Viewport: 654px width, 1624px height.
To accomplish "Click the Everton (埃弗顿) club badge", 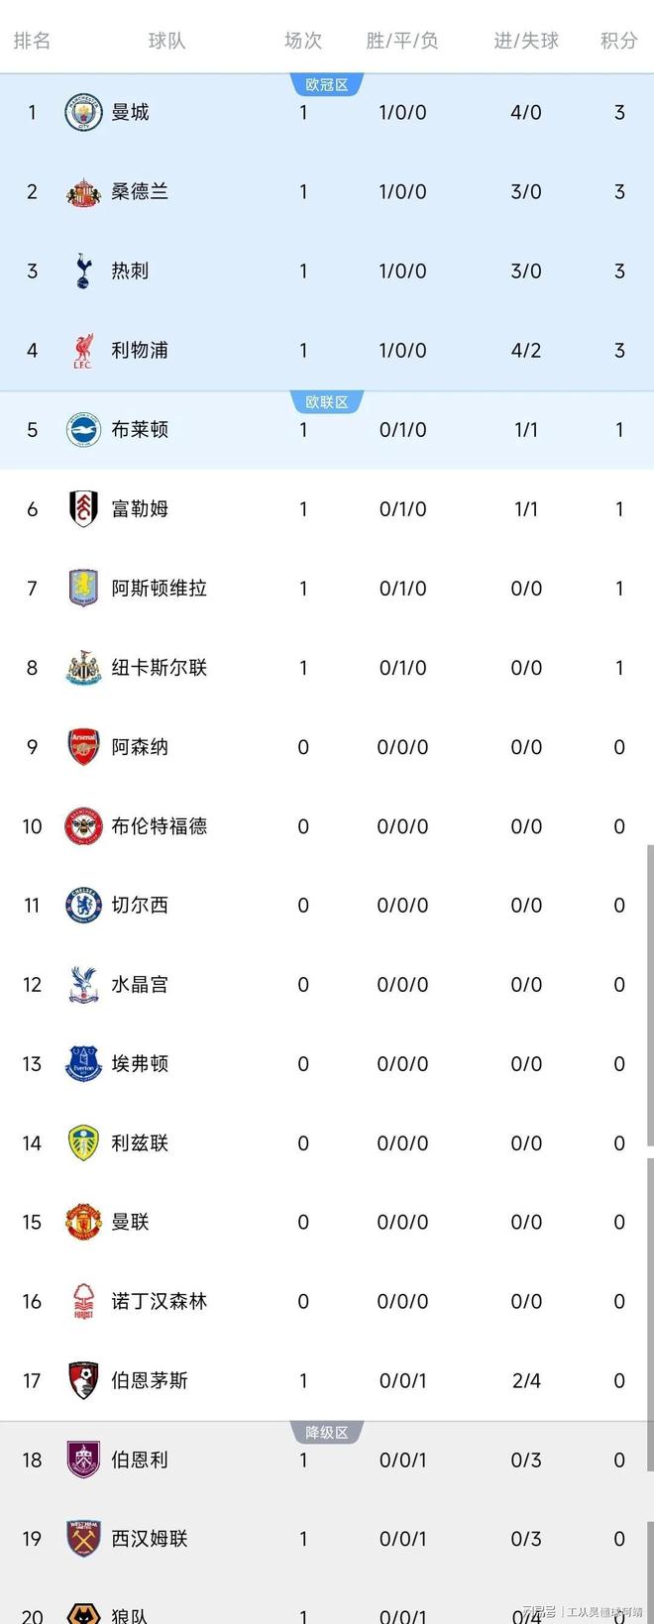I will point(82,1063).
